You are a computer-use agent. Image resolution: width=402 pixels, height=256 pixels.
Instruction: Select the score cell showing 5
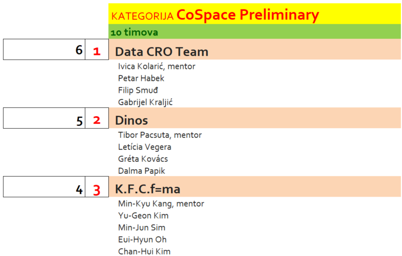click(44, 120)
